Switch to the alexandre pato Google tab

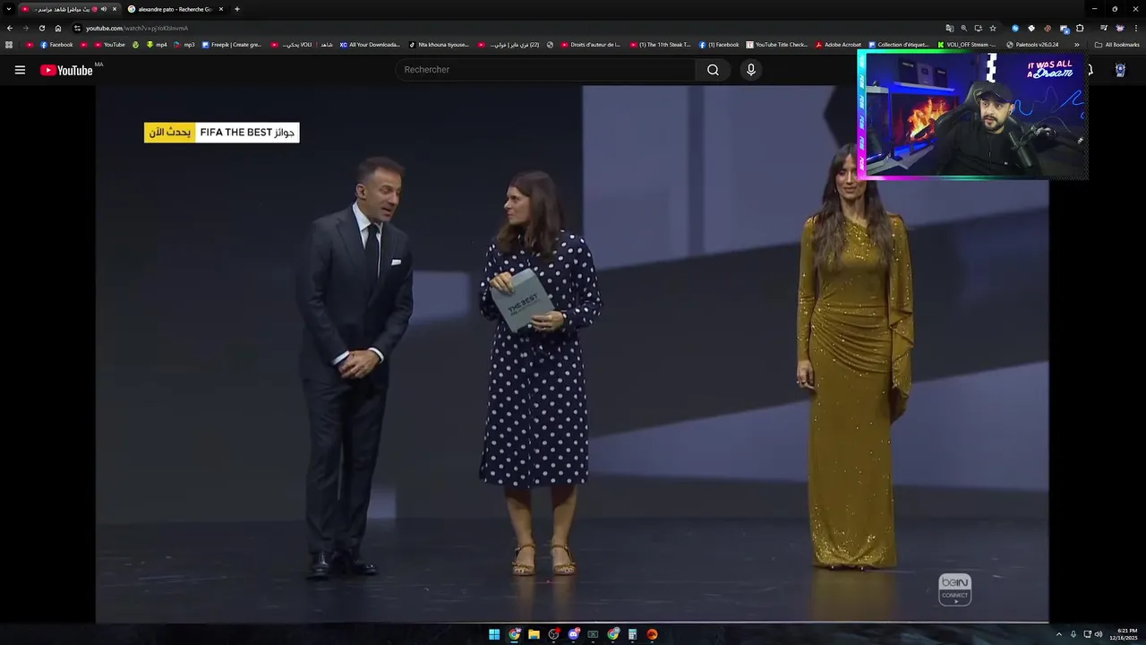click(175, 9)
